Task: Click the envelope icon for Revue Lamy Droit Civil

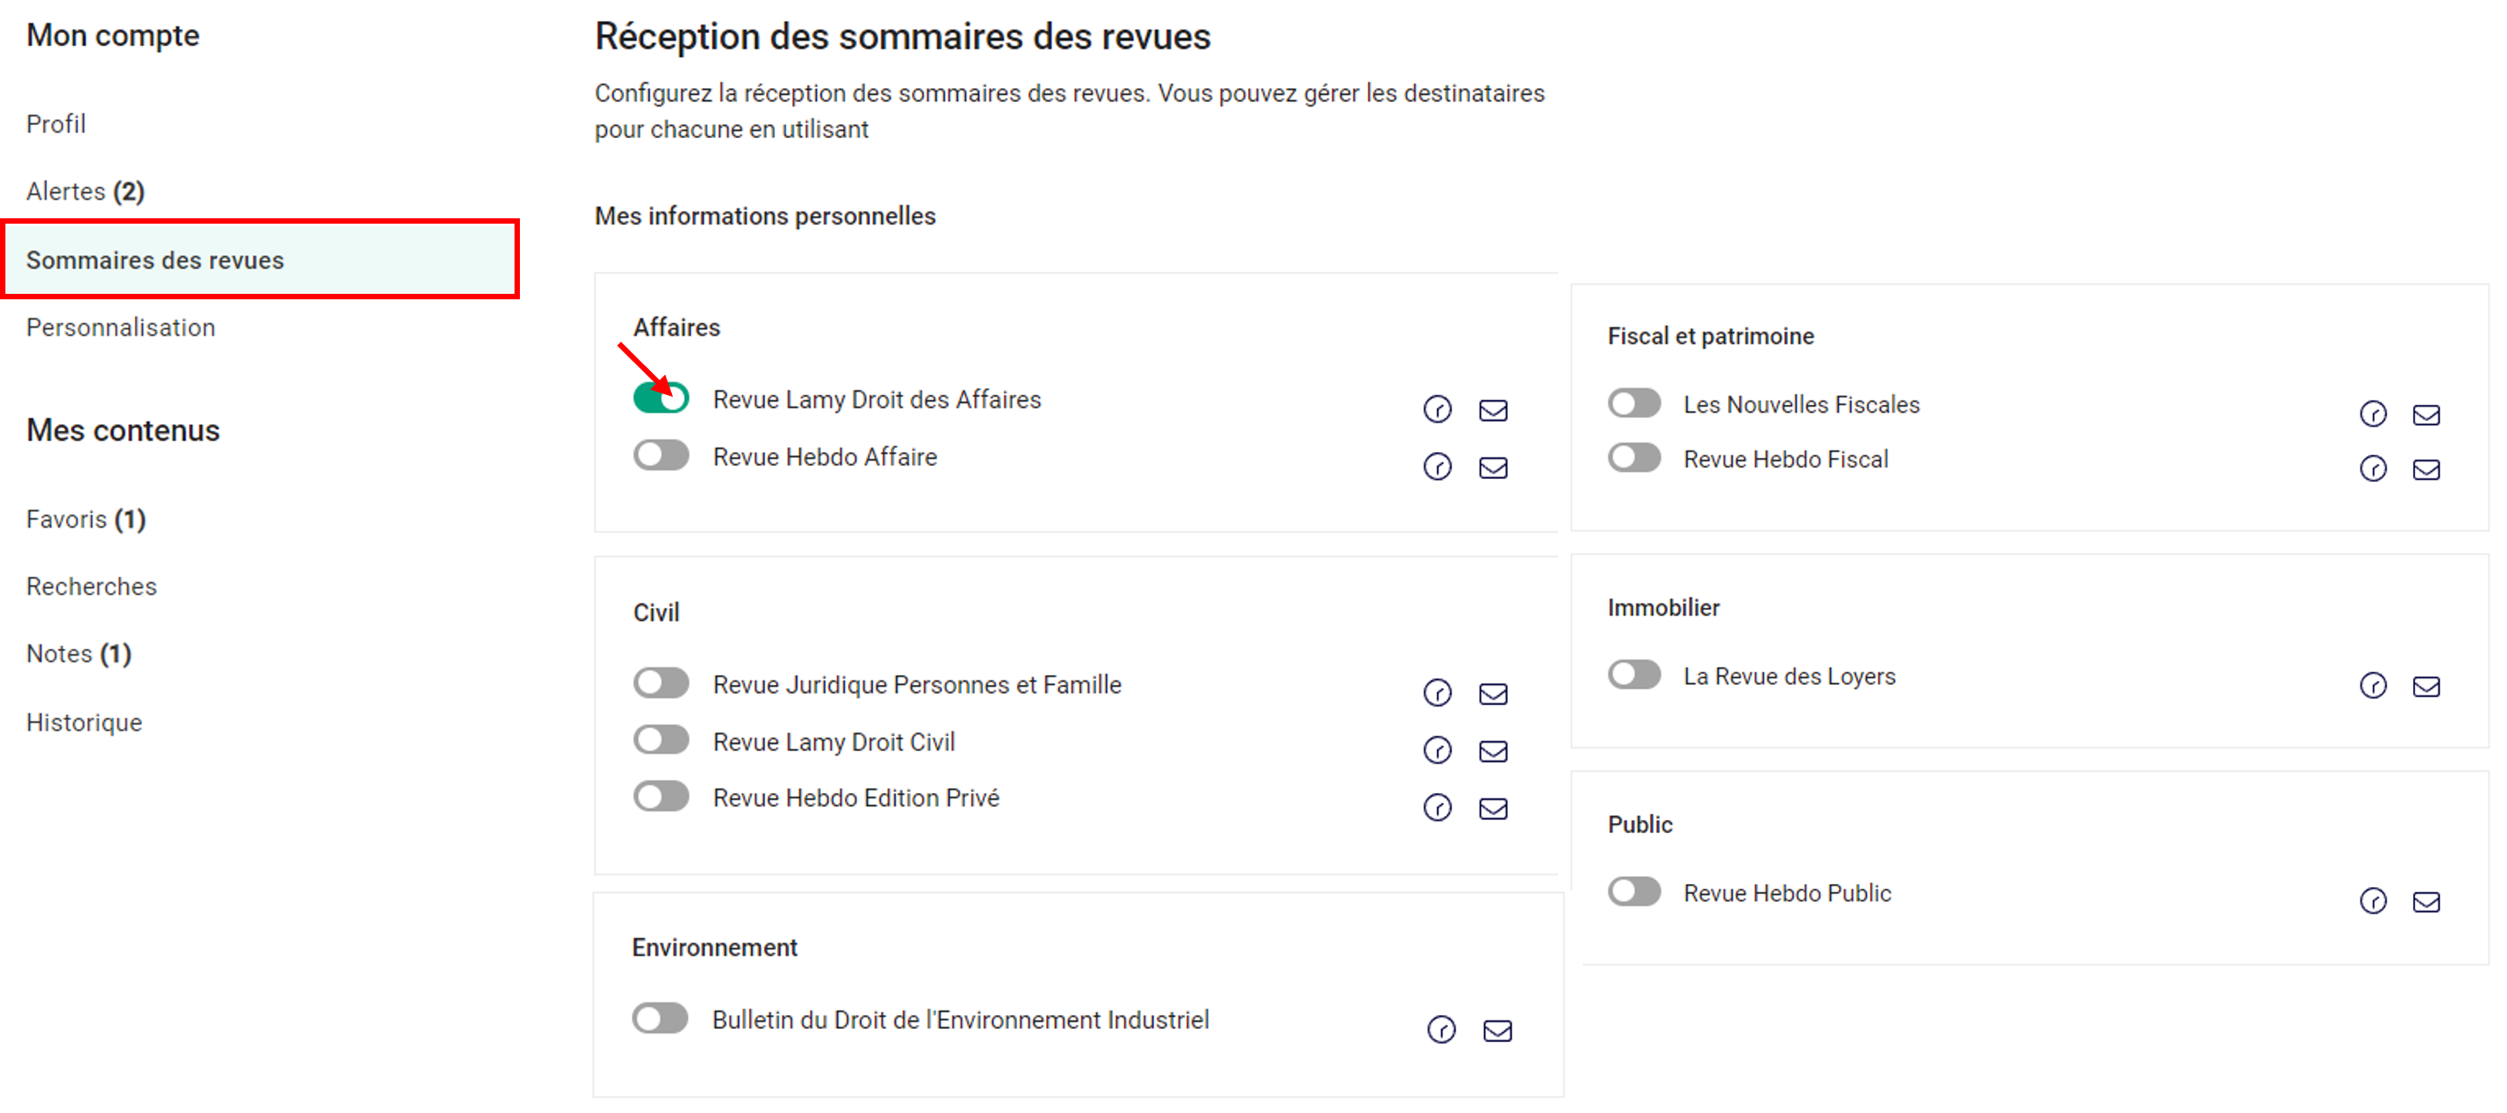Action: tap(1494, 750)
